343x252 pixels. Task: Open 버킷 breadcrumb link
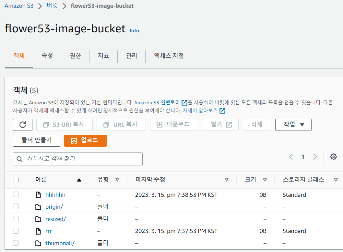pyautogui.click(x=52, y=5)
